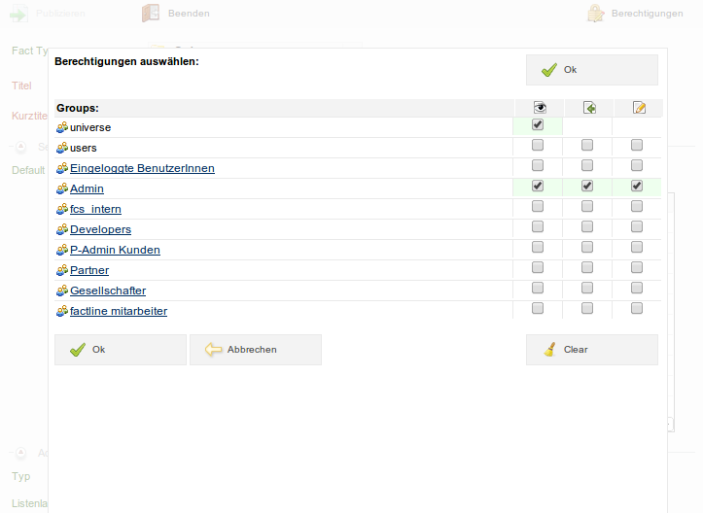The width and height of the screenshot is (703, 513).
Task: Click the Admin group icon
Action: [62, 188]
